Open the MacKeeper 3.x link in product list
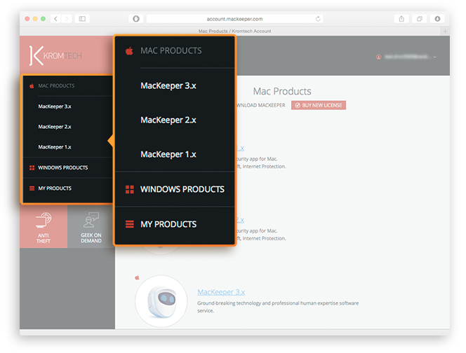Screen dimensions: 466x353 [221, 292]
